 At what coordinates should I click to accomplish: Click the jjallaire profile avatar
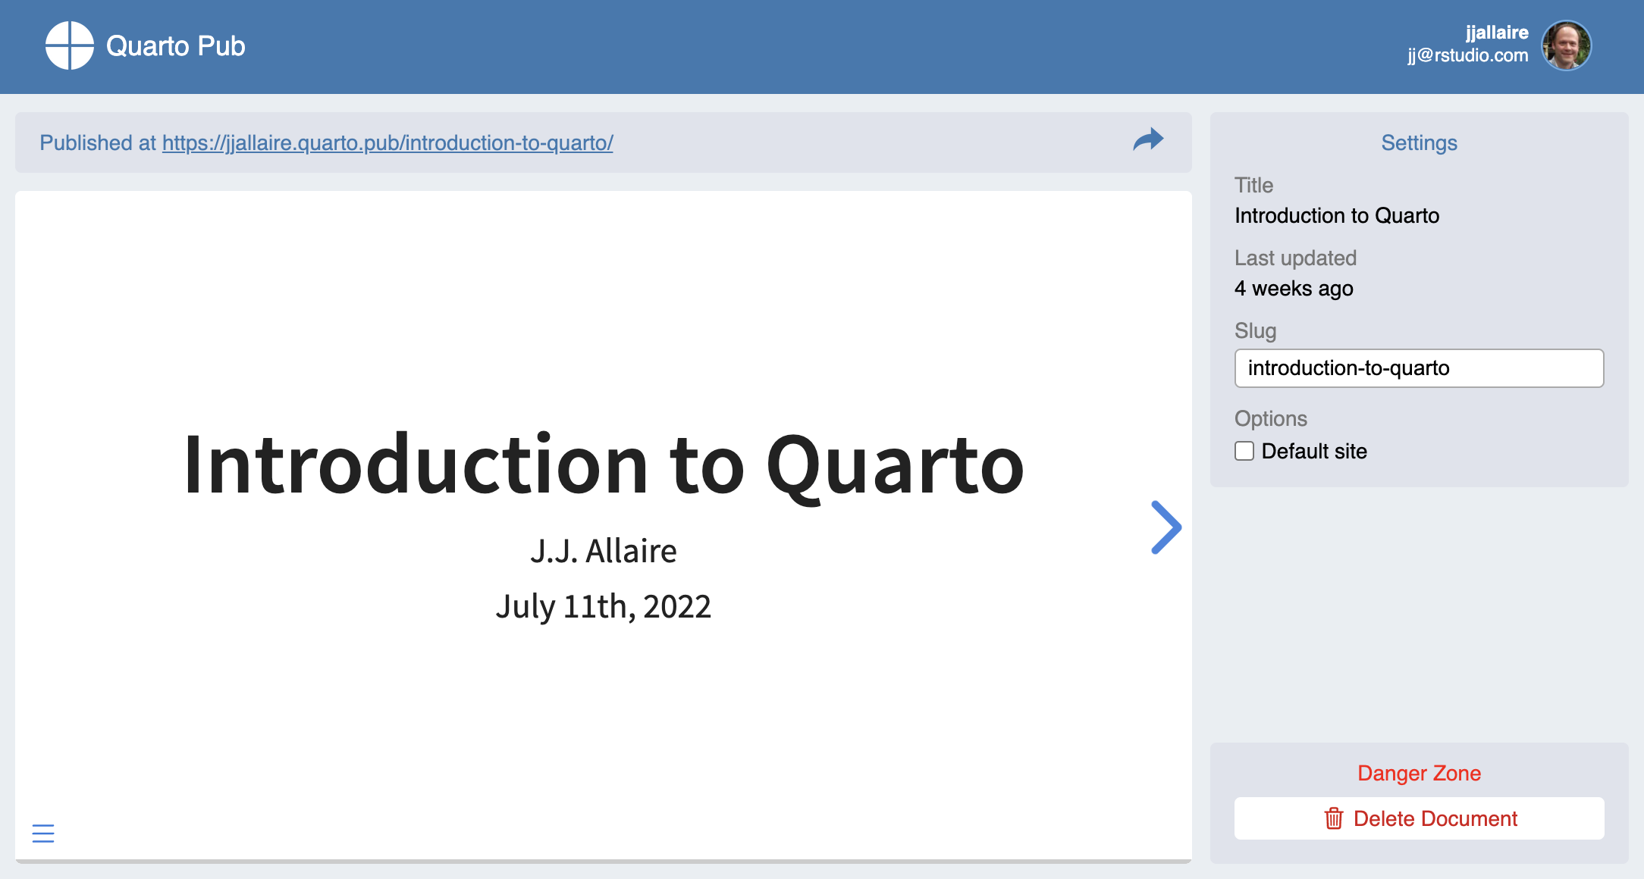pyautogui.click(x=1566, y=45)
